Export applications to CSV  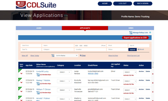click(135, 38)
